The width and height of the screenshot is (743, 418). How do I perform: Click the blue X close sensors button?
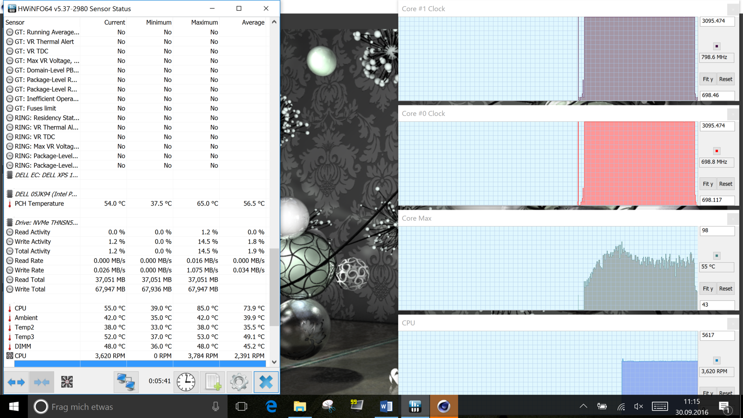266,382
